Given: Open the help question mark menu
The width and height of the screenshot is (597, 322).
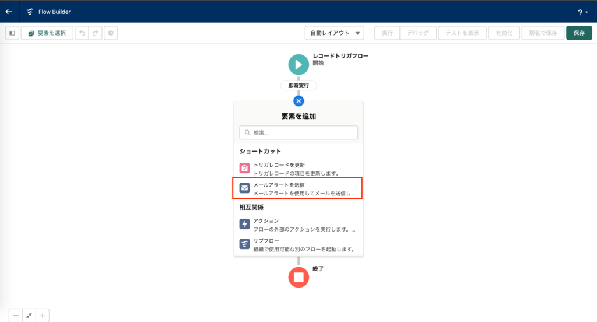Looking at the screenshot, I should coord(582,12).
